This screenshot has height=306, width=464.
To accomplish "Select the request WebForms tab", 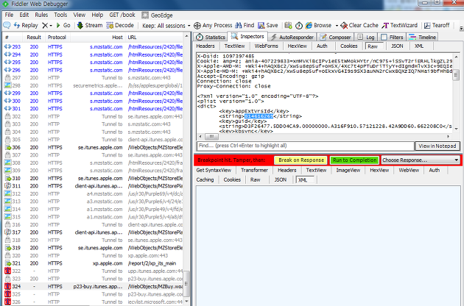I will pos(266,46).
